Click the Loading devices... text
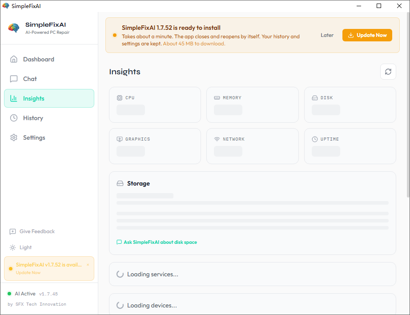This screenshot has width=410, height=315. (x=152, y=305)
